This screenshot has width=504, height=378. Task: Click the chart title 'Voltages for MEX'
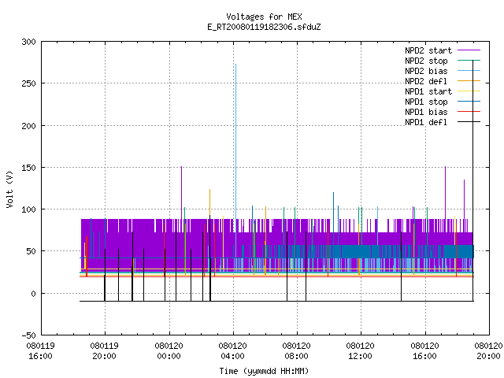[264, 17]
